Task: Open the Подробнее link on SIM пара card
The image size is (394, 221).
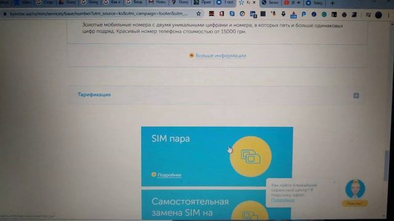Action: click(169, 175)
